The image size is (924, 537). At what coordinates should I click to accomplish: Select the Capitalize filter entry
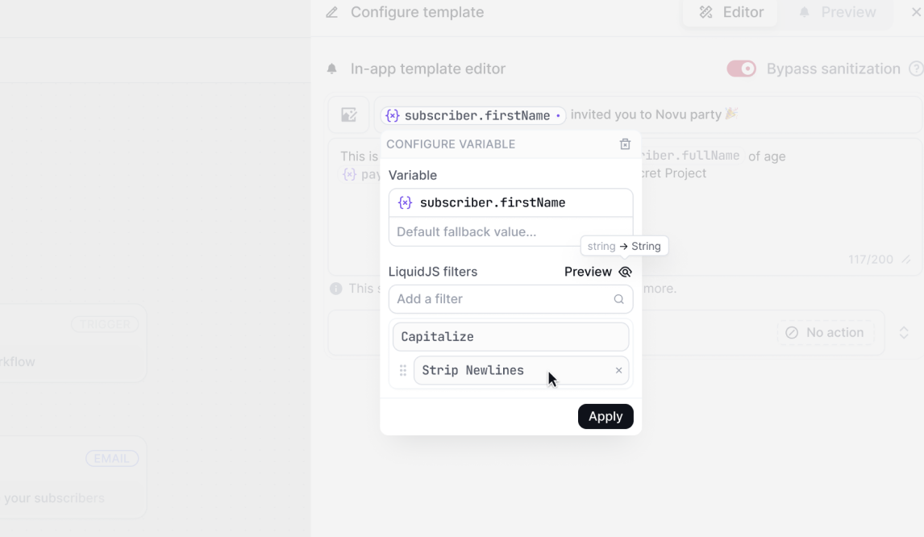(x=510, y=336)
